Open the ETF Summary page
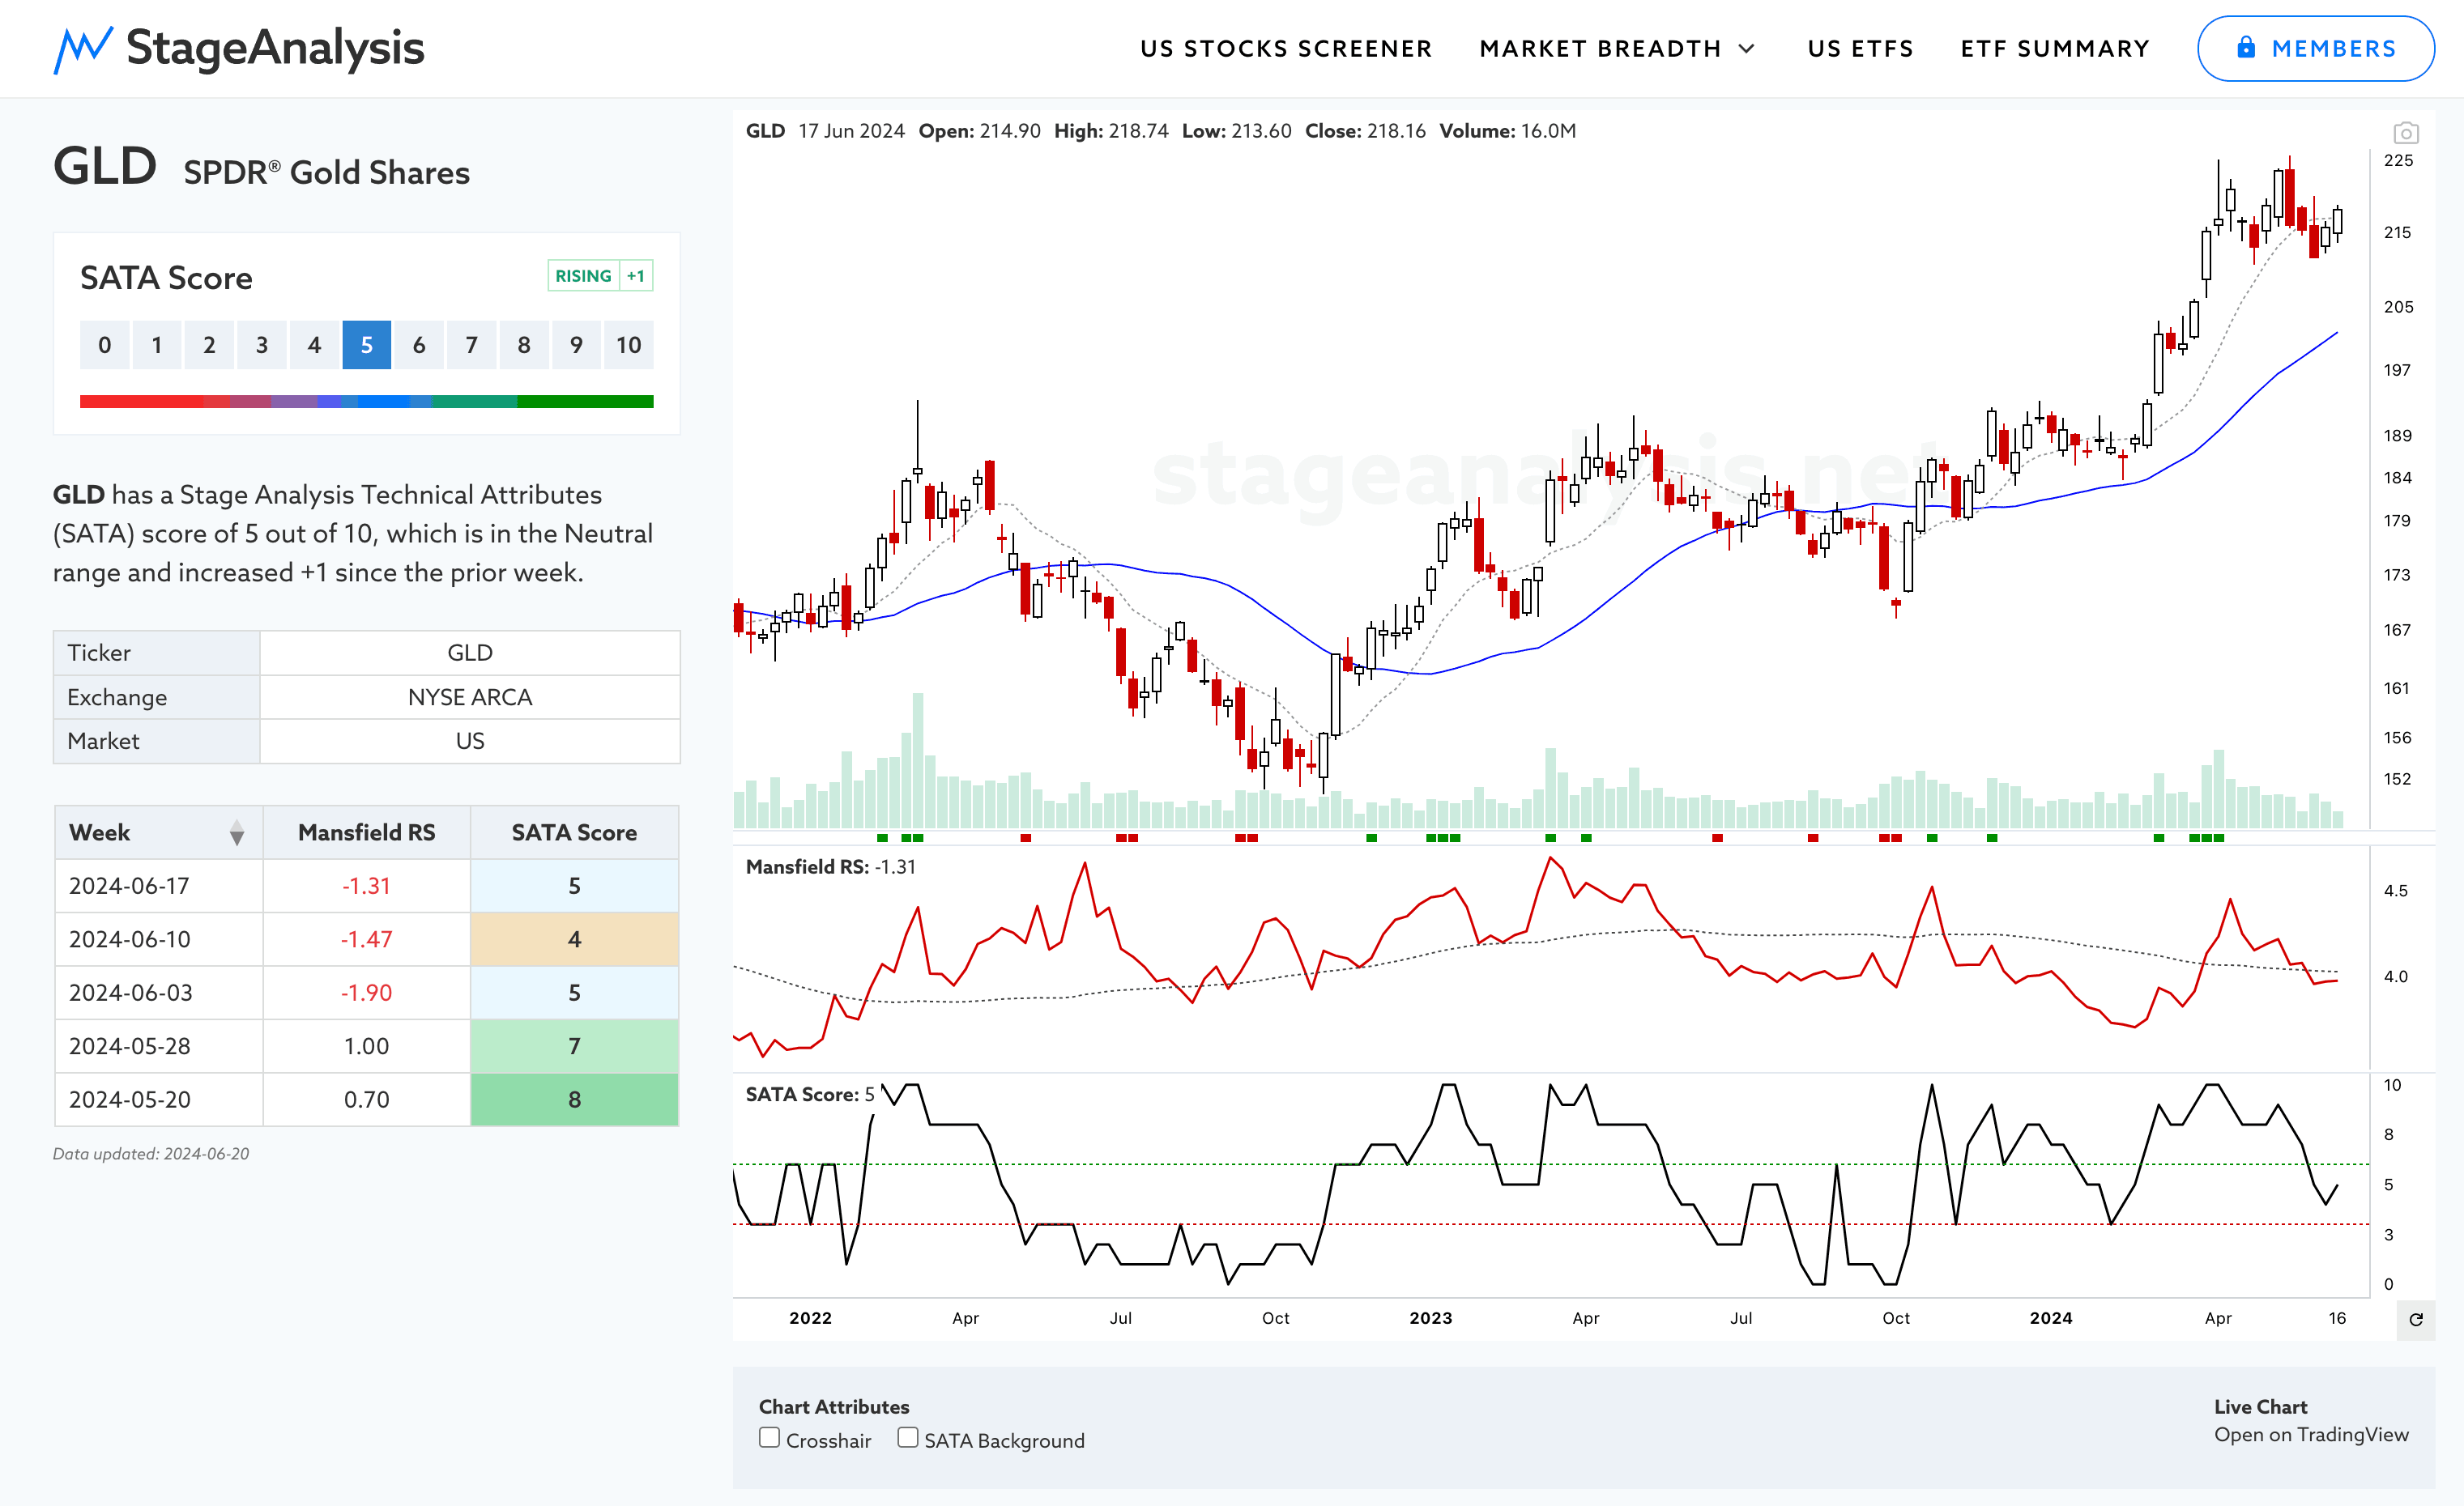This screenshot has height=1506, width=2464. click(2054, 49)
